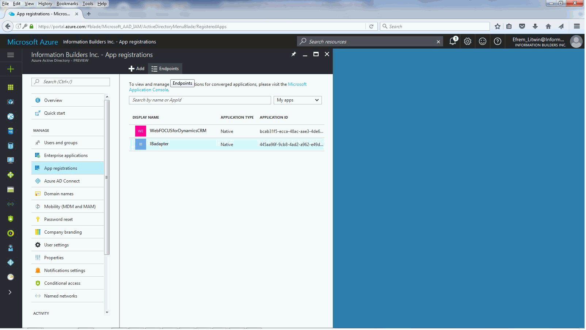This screenshot has height=330, width=586.
Task: Click Search by name or AppId field
Action: [200, 100]
